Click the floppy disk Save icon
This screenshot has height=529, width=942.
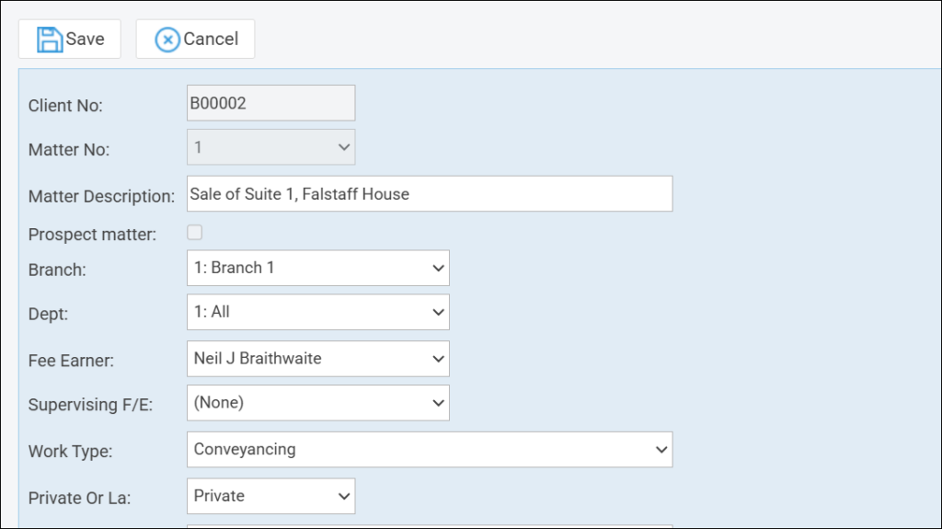(x=50, y=40)
